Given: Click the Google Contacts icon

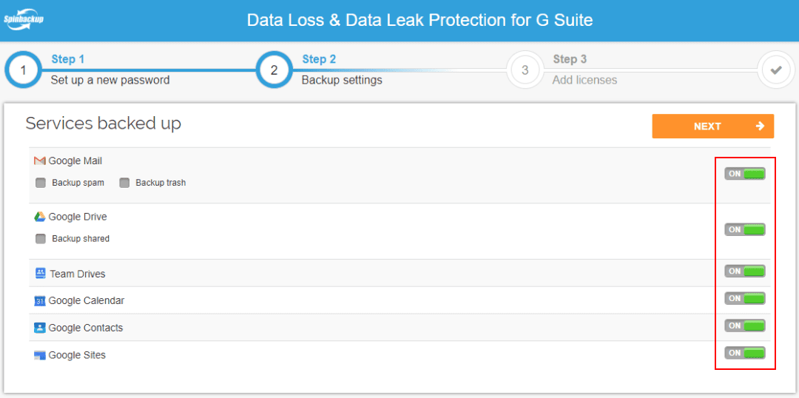Looking at the screenshot, I should point(40,328).
